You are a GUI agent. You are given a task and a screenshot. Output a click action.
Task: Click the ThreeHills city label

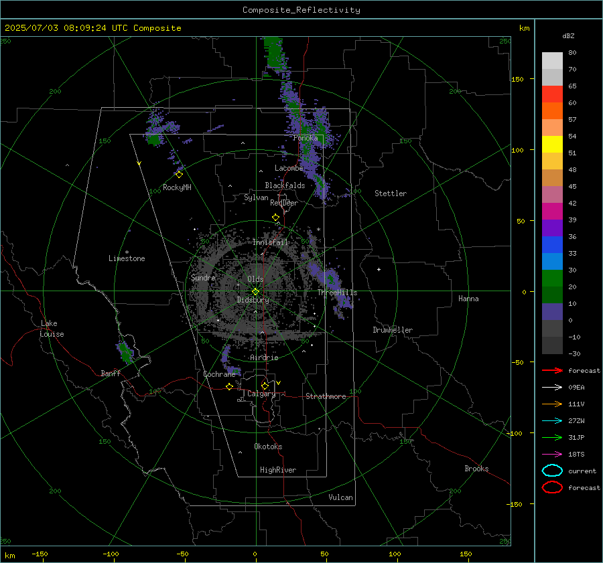[x=337, y=293]
